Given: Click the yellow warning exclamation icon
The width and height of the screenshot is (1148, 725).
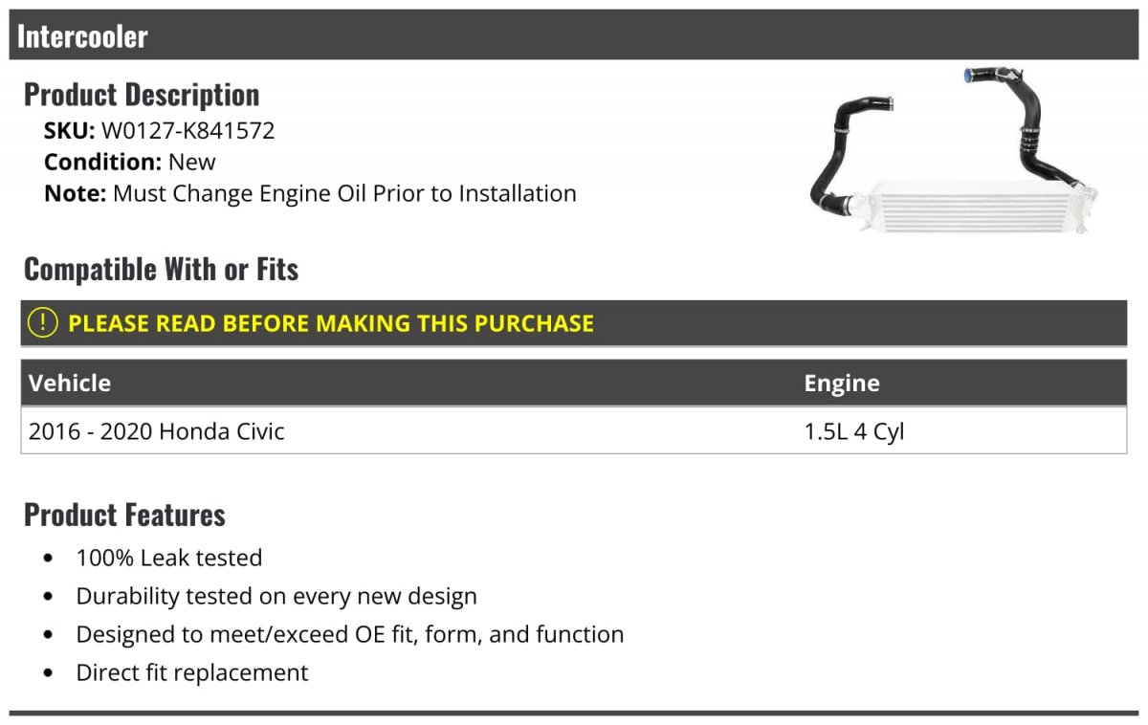Looking at the screenshot, I should 43,323.
